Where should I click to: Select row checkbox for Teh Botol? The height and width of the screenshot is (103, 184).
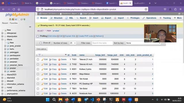click(38, 89)
